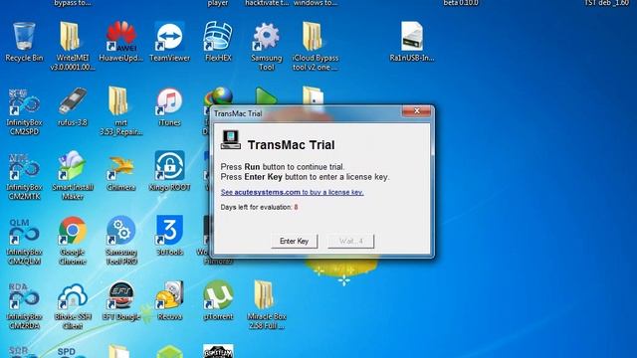Open Google Chrome desktop shortcut
This screenshot has height=358, width=637.
73,241
